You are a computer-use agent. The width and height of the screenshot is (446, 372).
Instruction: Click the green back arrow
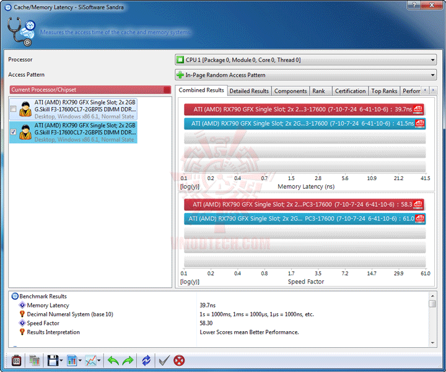[113, 360]
